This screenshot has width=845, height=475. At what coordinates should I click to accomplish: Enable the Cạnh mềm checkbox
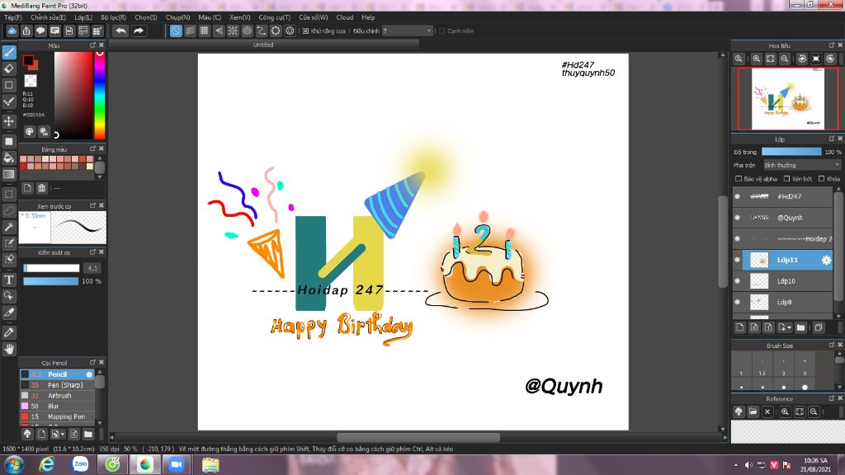pos(442,31)
